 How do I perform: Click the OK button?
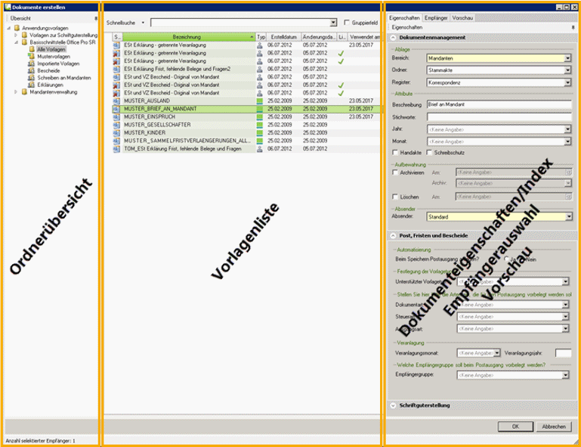515,427
